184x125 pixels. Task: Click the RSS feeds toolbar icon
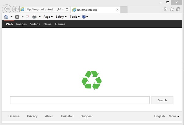click(x=17, y=17)
